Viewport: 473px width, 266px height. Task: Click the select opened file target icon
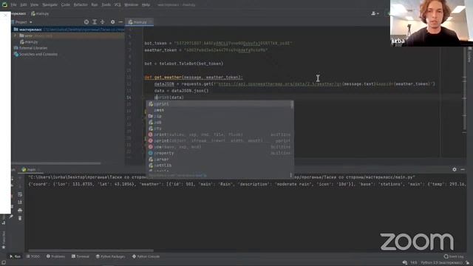(x=86, y=22)
